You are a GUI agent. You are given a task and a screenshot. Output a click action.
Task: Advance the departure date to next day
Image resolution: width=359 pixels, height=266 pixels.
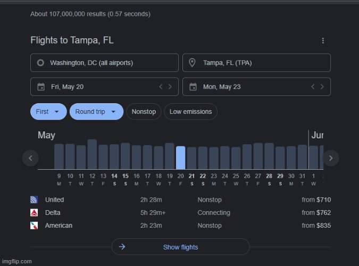point(170,87)
